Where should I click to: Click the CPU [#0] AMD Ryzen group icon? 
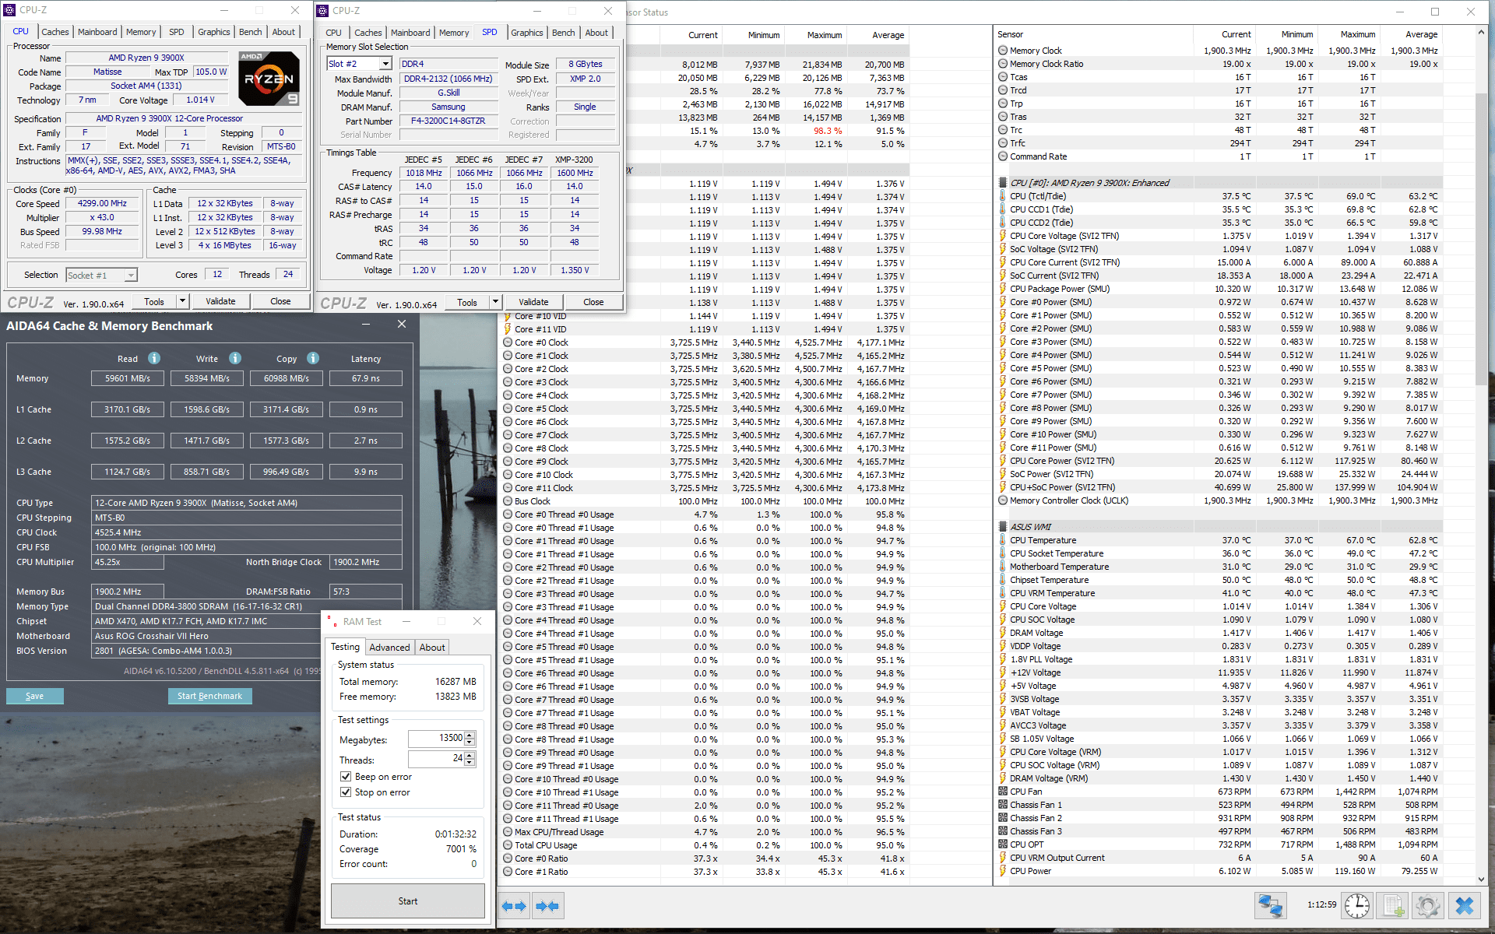click(1003, 183)
